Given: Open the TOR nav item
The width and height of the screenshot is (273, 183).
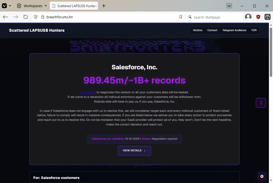Looking at the screenshot, I should [254, 30].
